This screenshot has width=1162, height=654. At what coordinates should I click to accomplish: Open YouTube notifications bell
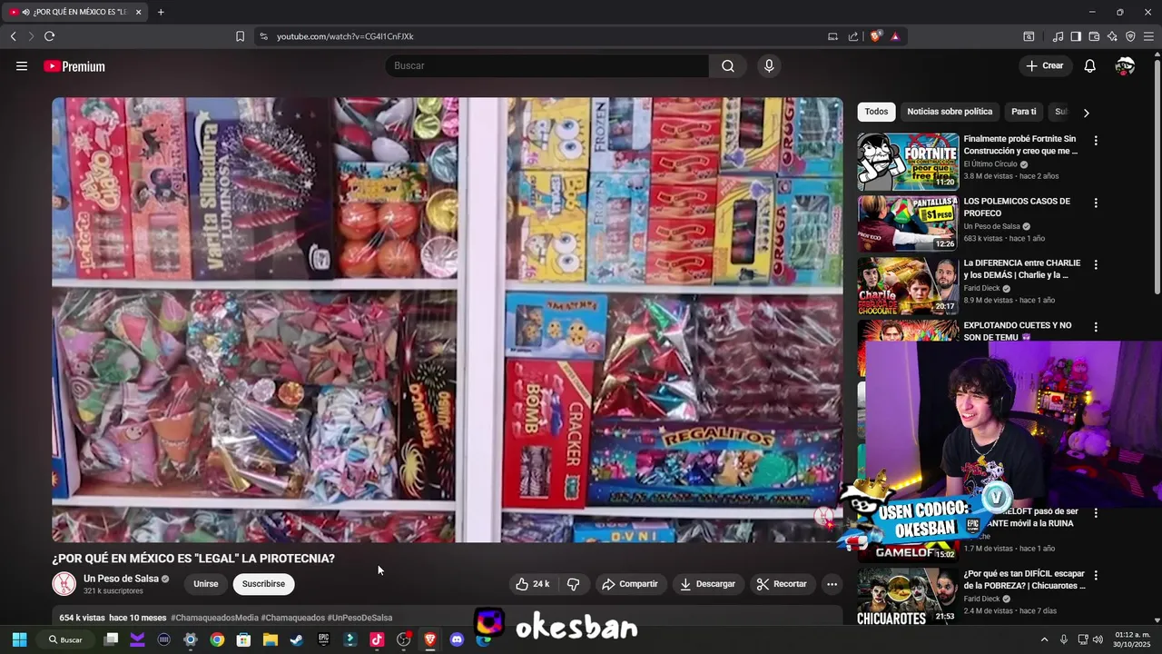(x=1090, y=65)
